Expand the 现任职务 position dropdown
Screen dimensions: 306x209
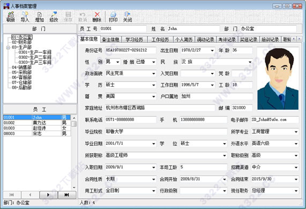point(296,191)
